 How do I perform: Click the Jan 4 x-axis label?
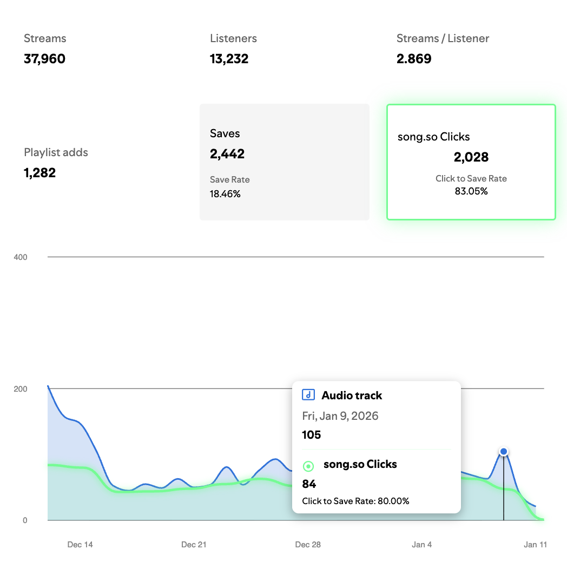click(421, 545)
